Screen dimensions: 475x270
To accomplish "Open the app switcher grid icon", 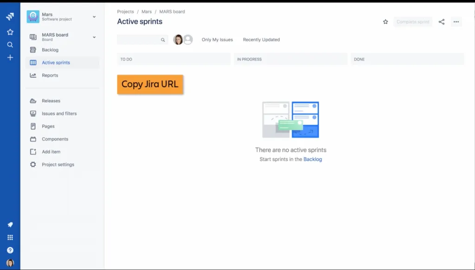I will (x=10, y=237).
